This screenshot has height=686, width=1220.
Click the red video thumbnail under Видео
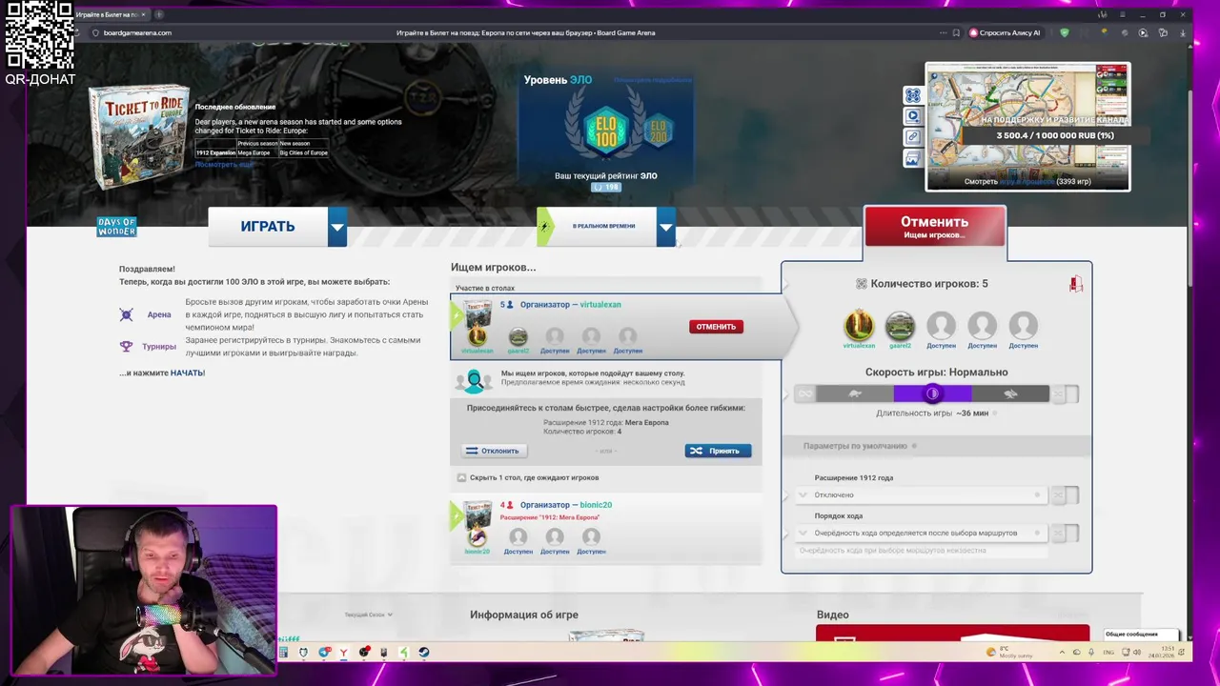point(952,633)
